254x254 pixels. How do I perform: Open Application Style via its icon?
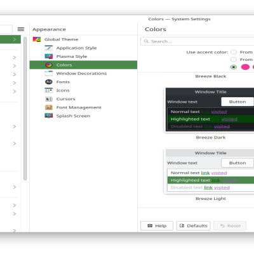(x=49, y=48)
